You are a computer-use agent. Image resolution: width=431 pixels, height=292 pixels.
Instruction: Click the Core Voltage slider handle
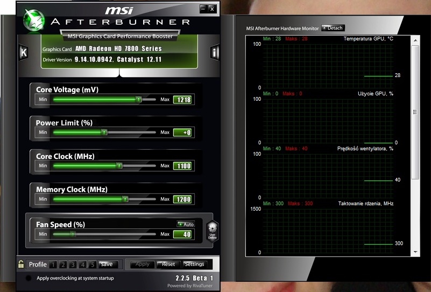pos(138,100)
